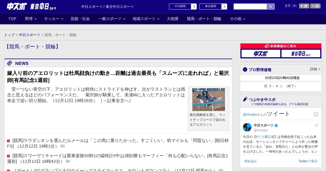Click 東京中日スポーツ subscription banner button
The width and height of the screenshot is (326, 171).
coord(301,53)
